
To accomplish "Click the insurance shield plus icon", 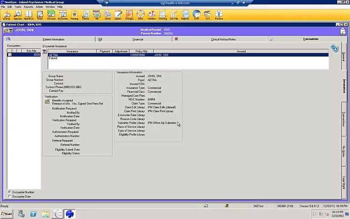I will (335, 48).
